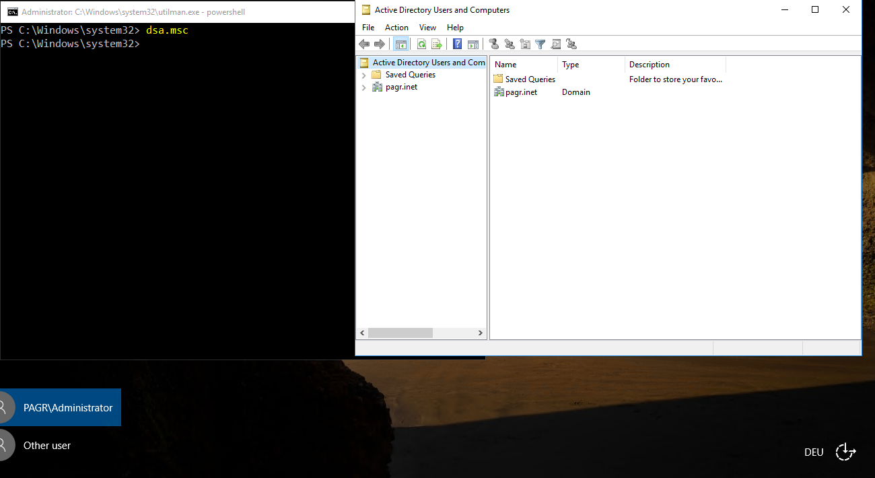
Task: Click the Create new user icon
Action: point(493,44)
